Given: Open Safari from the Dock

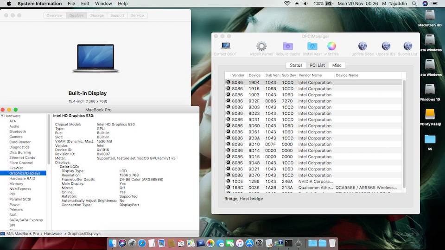Looking at the screenshot, I should [142, 243].
